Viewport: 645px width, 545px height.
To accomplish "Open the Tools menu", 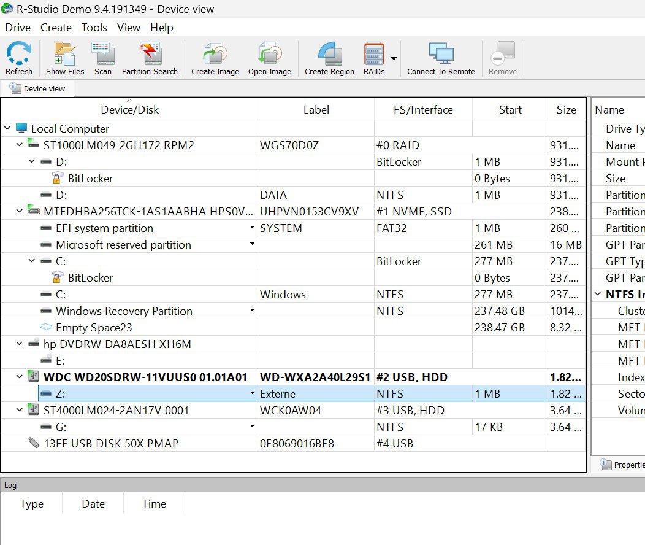I will pyautogui.click(x=94, y=28).
